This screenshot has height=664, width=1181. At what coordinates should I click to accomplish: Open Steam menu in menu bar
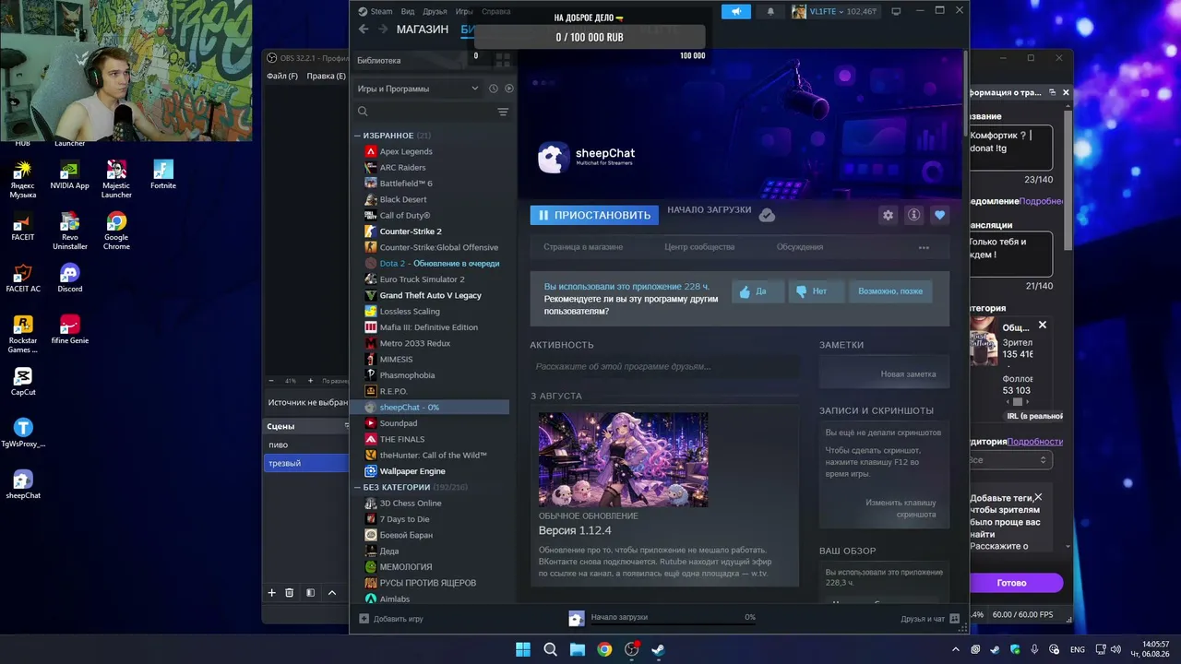tap(381, 11)
